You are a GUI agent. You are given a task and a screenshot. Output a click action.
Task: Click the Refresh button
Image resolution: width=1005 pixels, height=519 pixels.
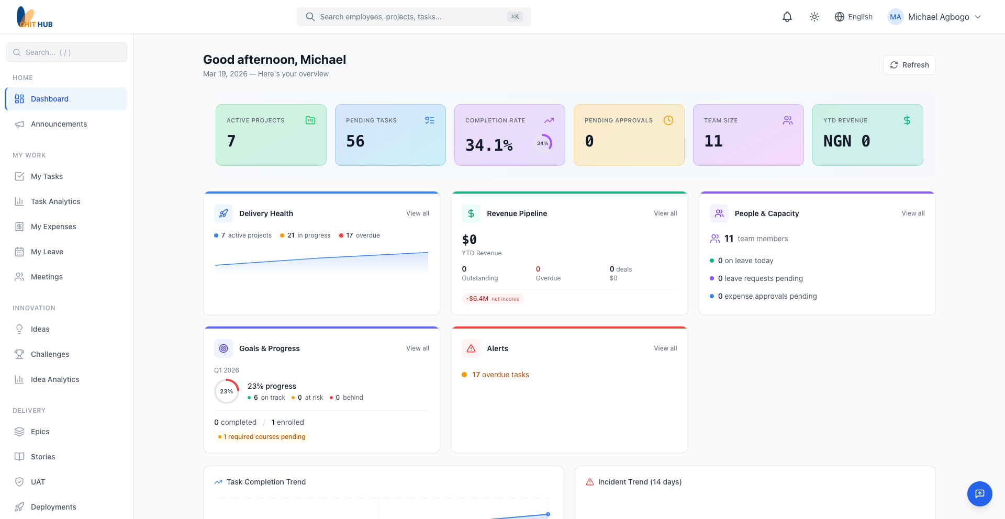(909, 64)
